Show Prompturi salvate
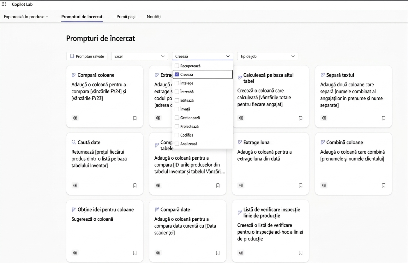Screen dimensions: 408x263 point(87,56)
